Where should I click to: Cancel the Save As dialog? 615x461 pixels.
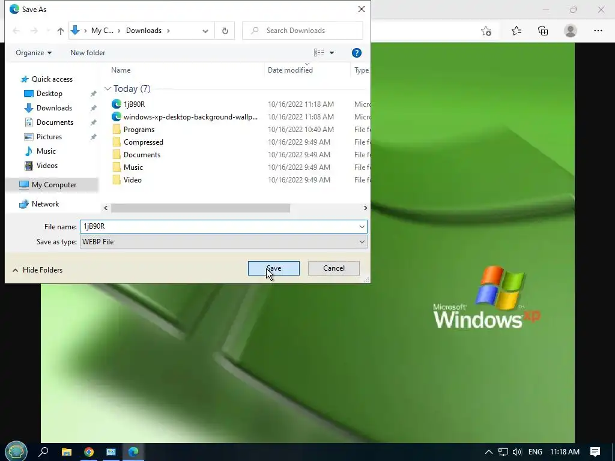[x=334, y=268]
